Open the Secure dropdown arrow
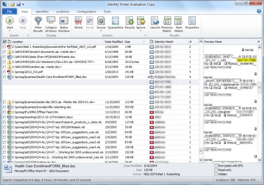The height and width of the screenshot is (185, 264). point(101,31)
